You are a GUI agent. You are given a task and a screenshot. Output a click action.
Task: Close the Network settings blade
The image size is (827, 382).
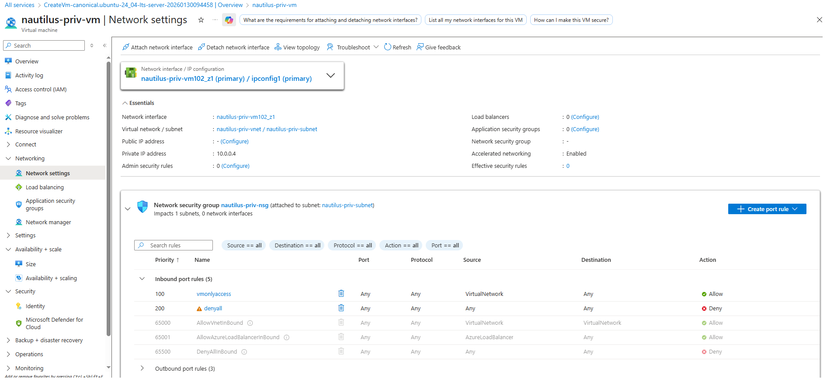tap(819, 20)
